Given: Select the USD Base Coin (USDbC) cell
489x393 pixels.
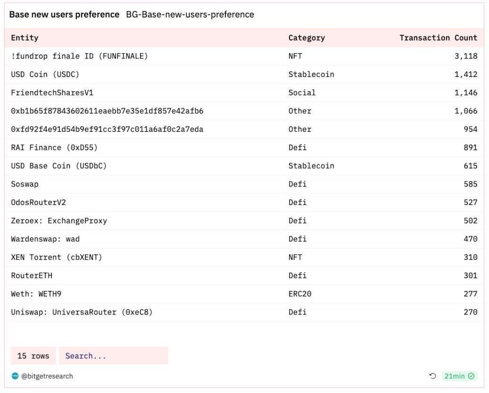Looking at the screenshot, I should click(x=58, y=166).
